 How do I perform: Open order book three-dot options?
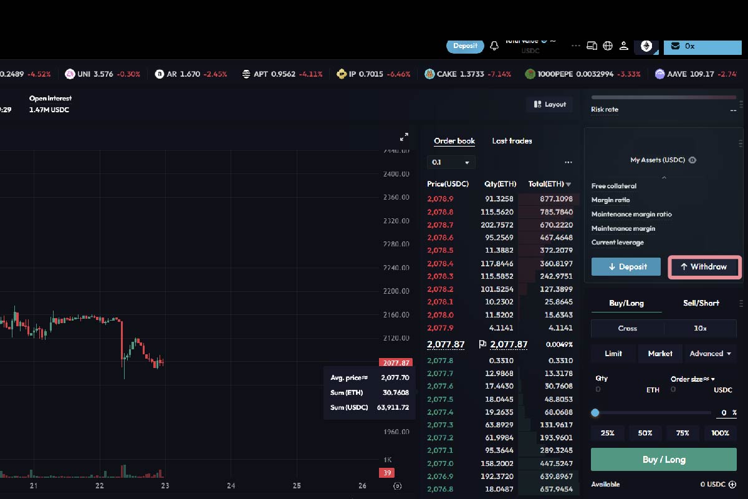click(x=568, y=162)
